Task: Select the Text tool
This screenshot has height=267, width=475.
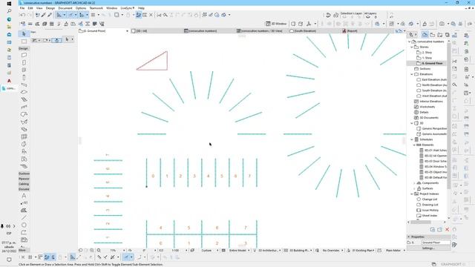Action: tap(24, 196)
